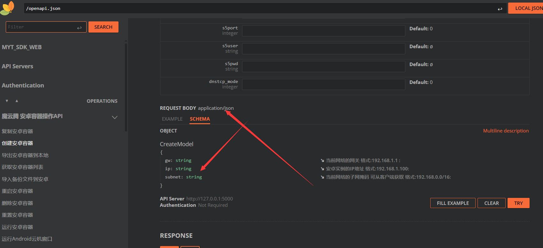Collapse all operations with down triangle
Viewport: 543px width, 248px height.
point(7,101)
